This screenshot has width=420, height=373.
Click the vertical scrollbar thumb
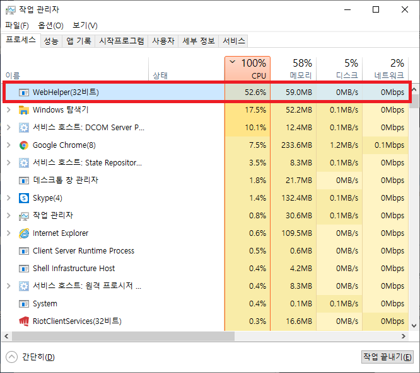(414, 101)
